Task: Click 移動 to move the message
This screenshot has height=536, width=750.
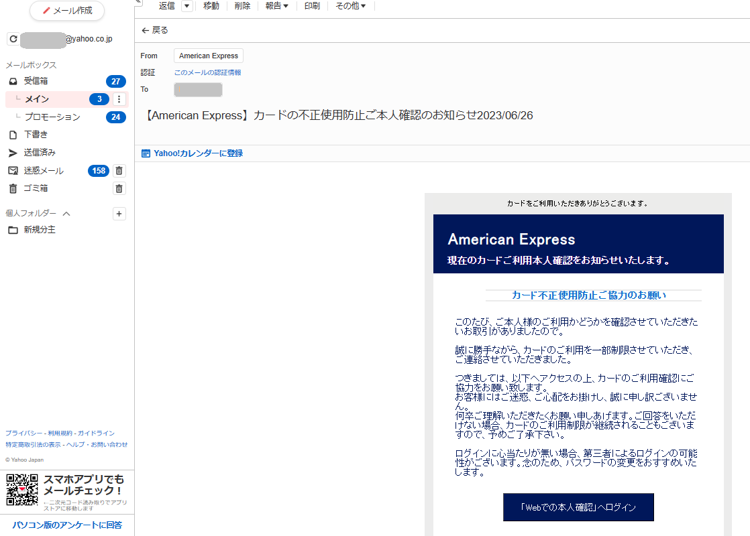Action: point(211,6)
